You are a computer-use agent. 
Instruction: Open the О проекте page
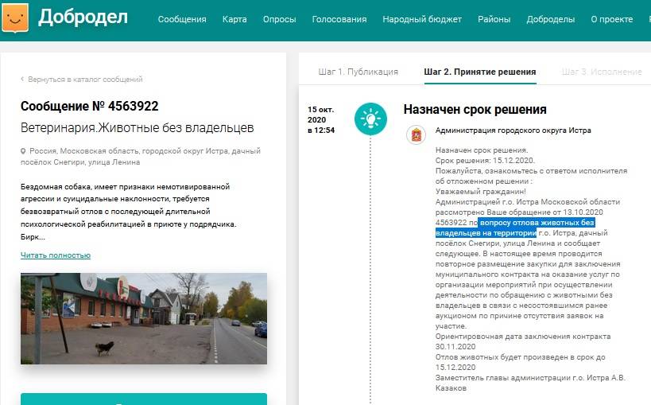click(617, 19)
